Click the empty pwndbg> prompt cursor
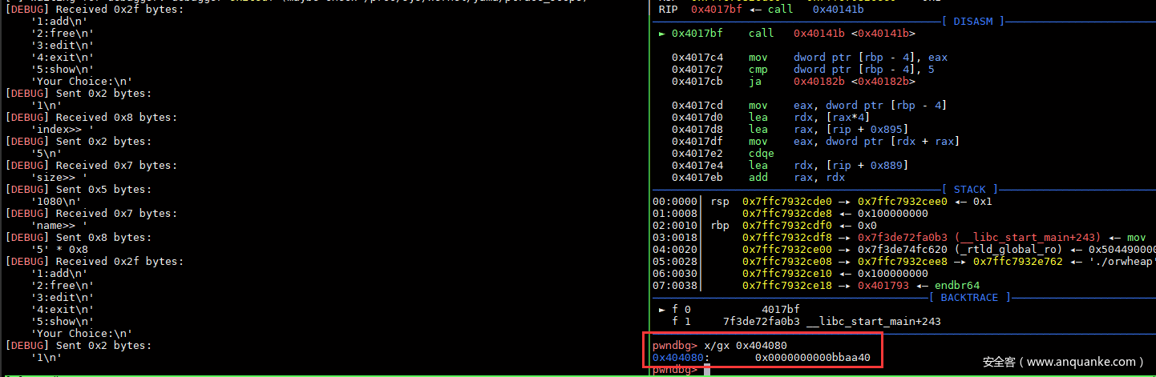The height and width of the screenshot is (377, 1156). pos(707,369)
